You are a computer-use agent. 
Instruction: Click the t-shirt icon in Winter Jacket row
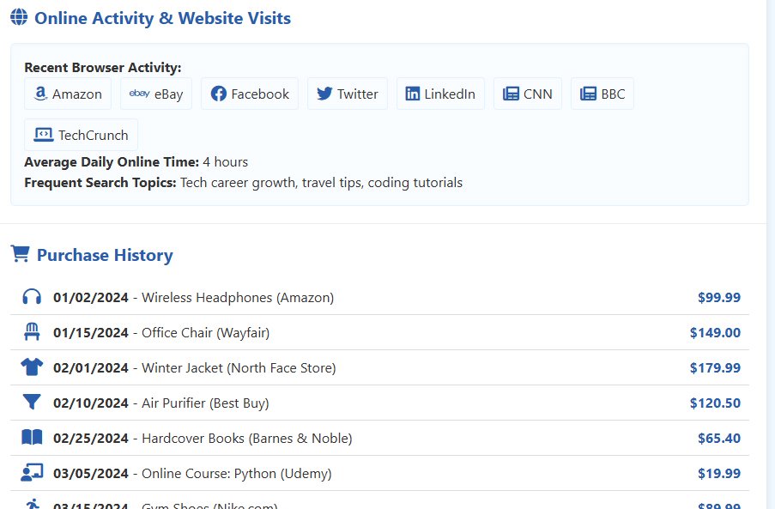(x=32, y=367)
